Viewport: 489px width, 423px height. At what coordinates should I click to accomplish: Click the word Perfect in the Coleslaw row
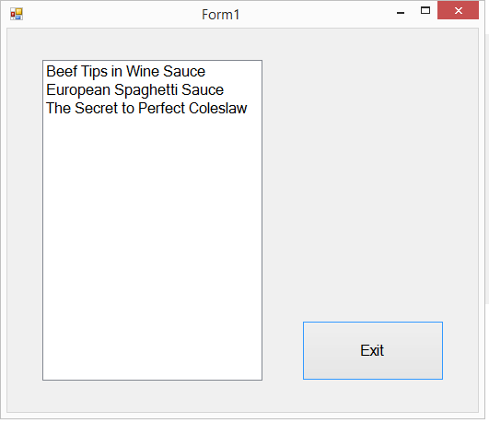pos(161,108)
